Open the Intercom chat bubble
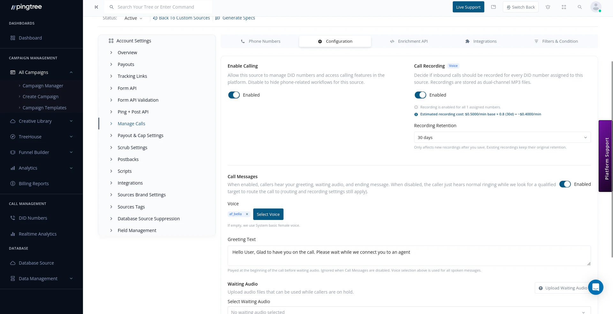This screenshot has height=314, width=613. click(595, 287)
